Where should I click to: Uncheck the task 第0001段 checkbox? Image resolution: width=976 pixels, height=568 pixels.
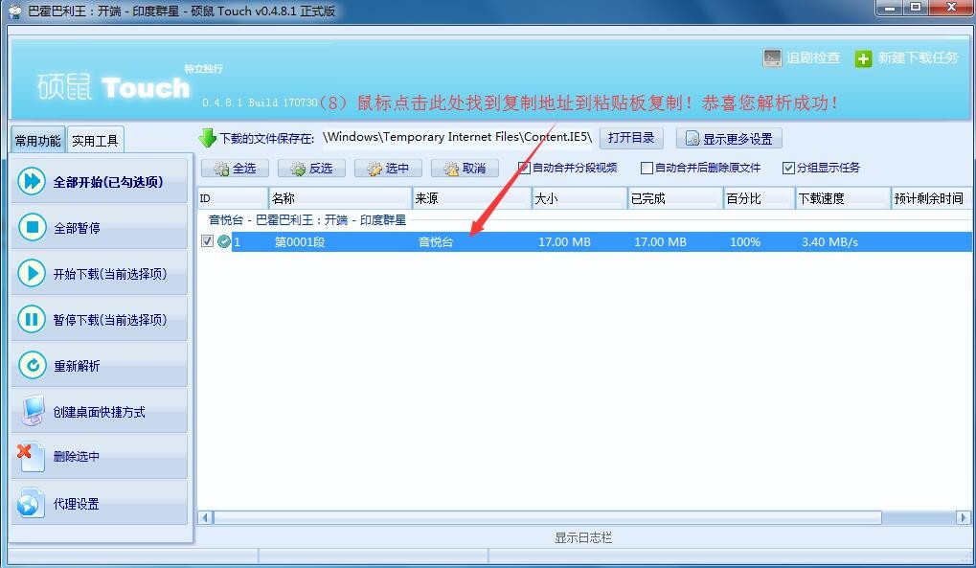coord(207,241)
